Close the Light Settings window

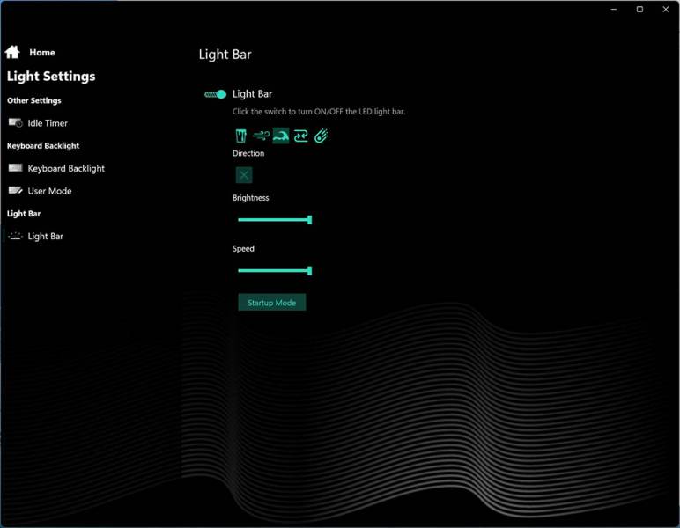click(664, 10)
